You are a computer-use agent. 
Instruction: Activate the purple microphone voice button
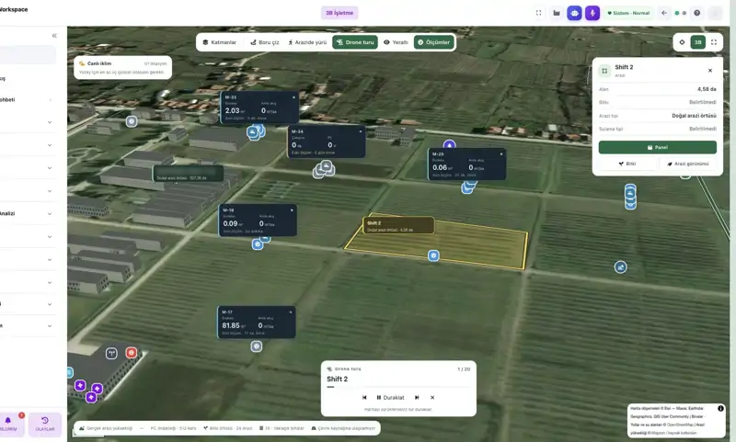(592, 13)
